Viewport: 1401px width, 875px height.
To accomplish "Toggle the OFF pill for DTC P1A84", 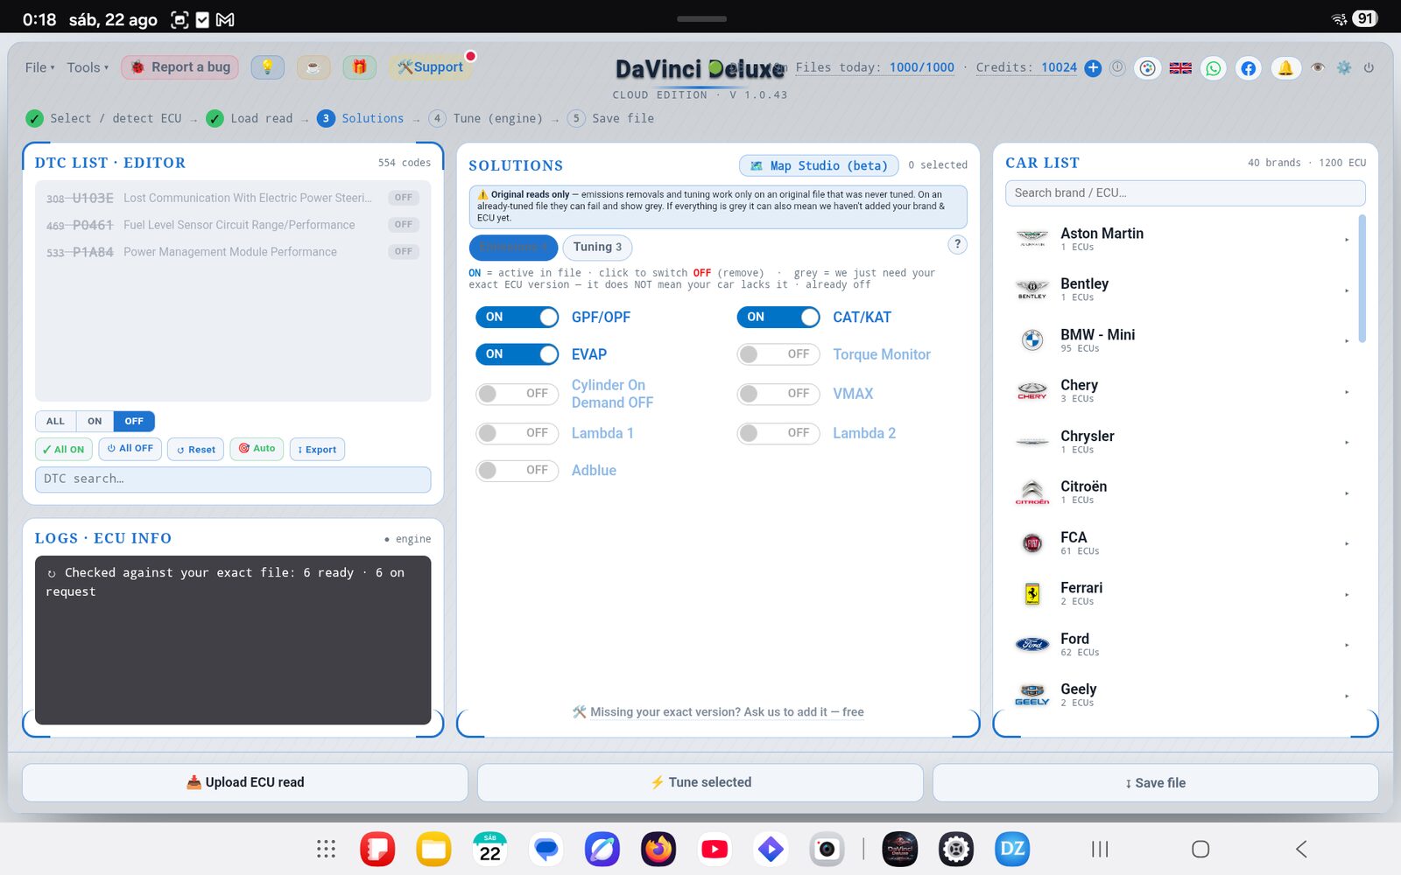I will click(x=403, y=252).
